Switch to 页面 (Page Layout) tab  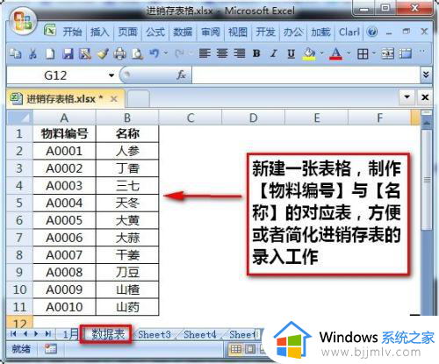(x=127, y=32)
